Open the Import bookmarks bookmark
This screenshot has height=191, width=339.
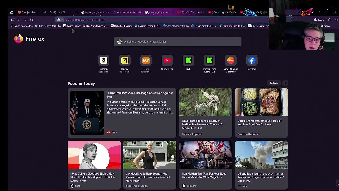22,26
